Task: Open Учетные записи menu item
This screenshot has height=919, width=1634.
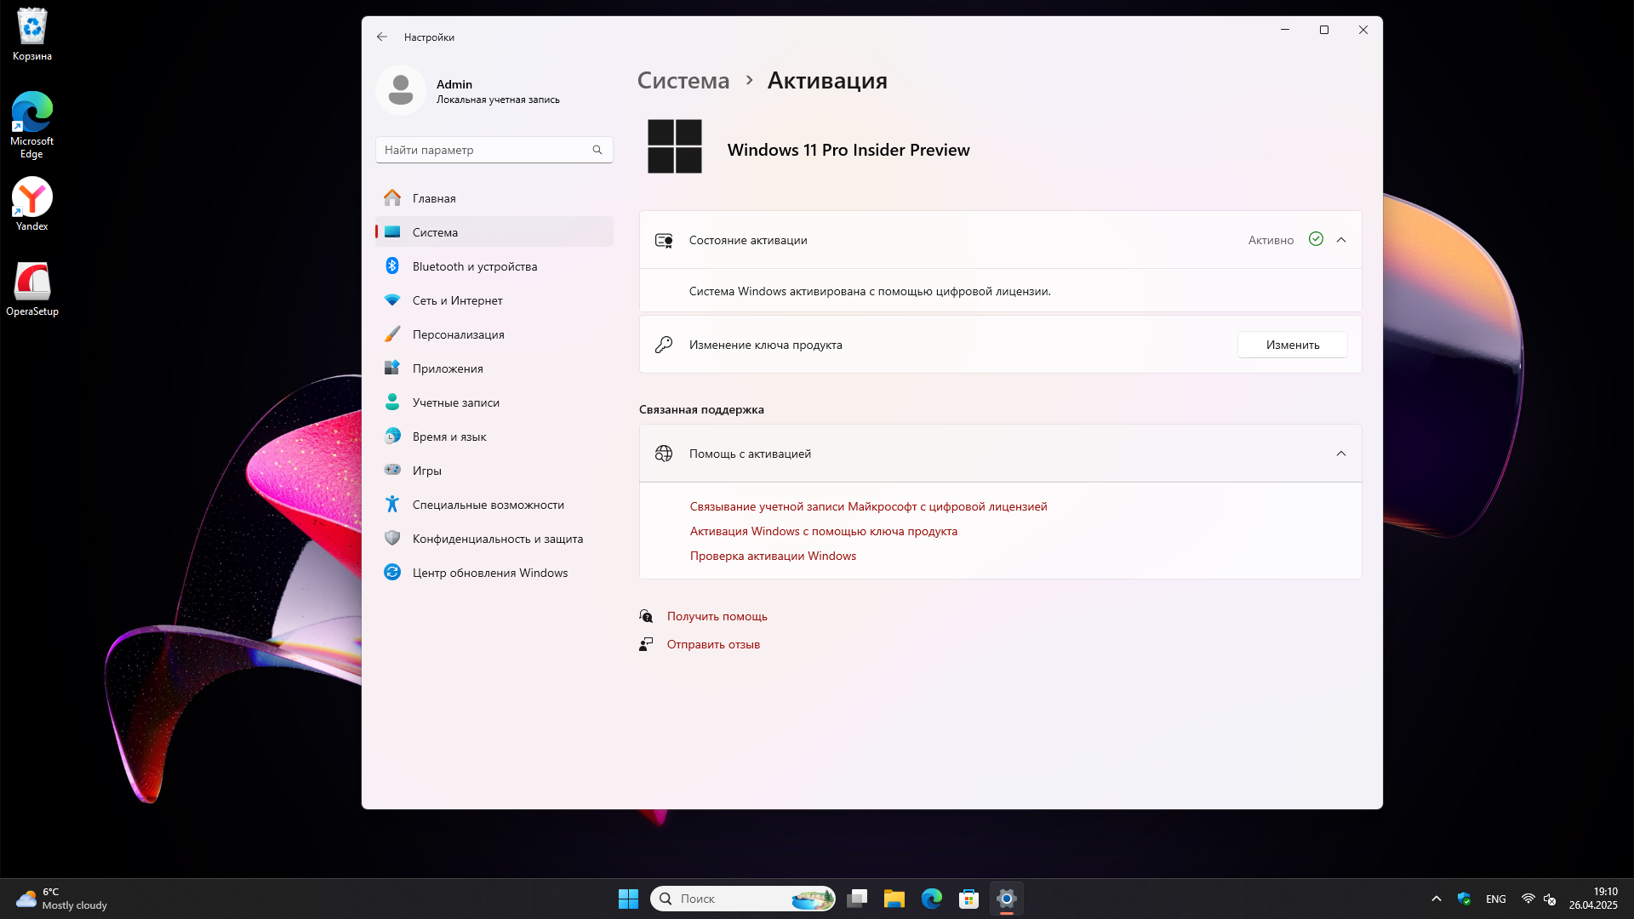Action: 455,402
